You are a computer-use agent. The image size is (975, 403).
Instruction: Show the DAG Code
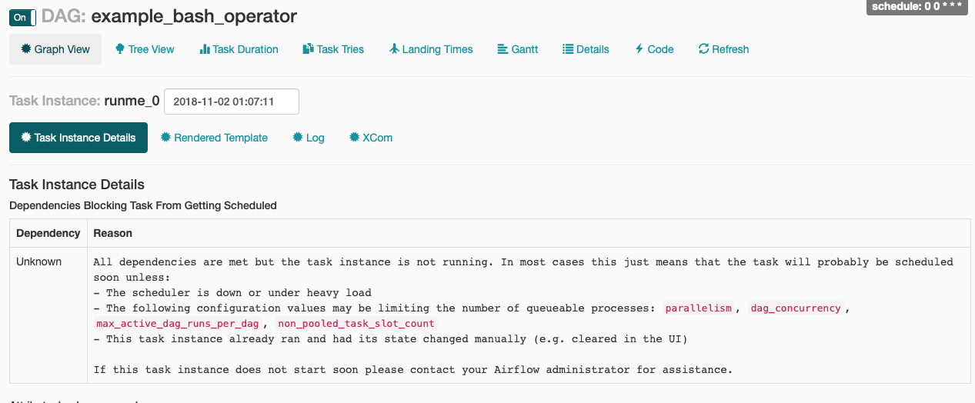tap(654, 49)
